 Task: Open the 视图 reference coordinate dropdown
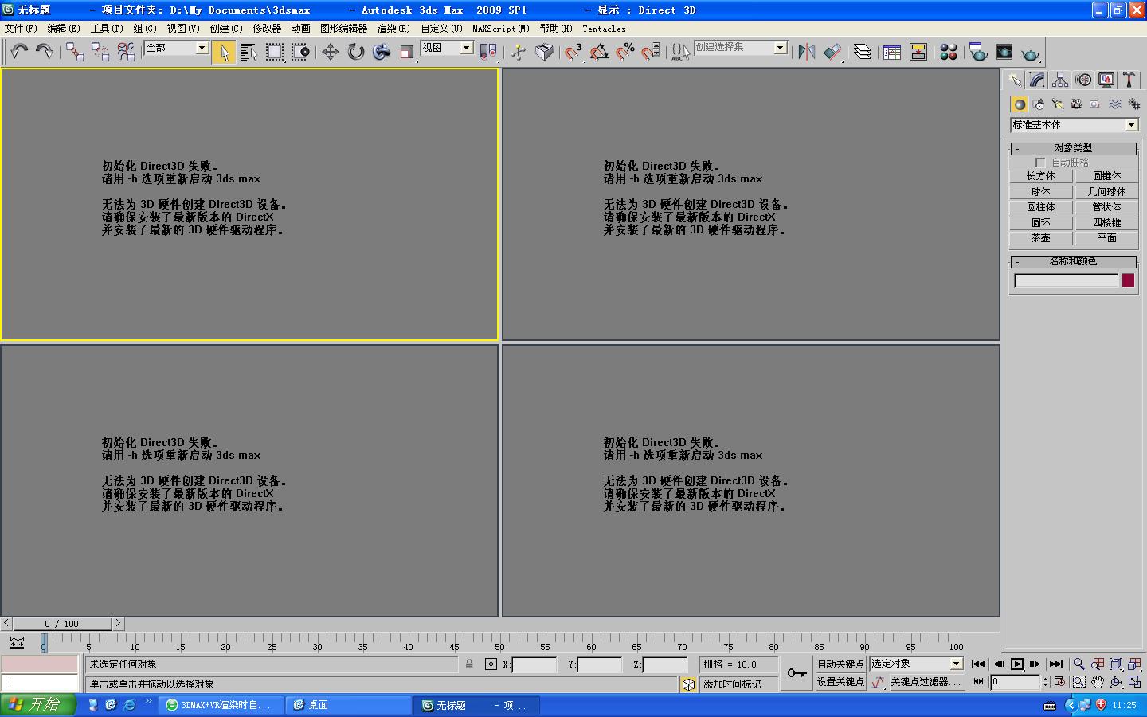(447, 48)
